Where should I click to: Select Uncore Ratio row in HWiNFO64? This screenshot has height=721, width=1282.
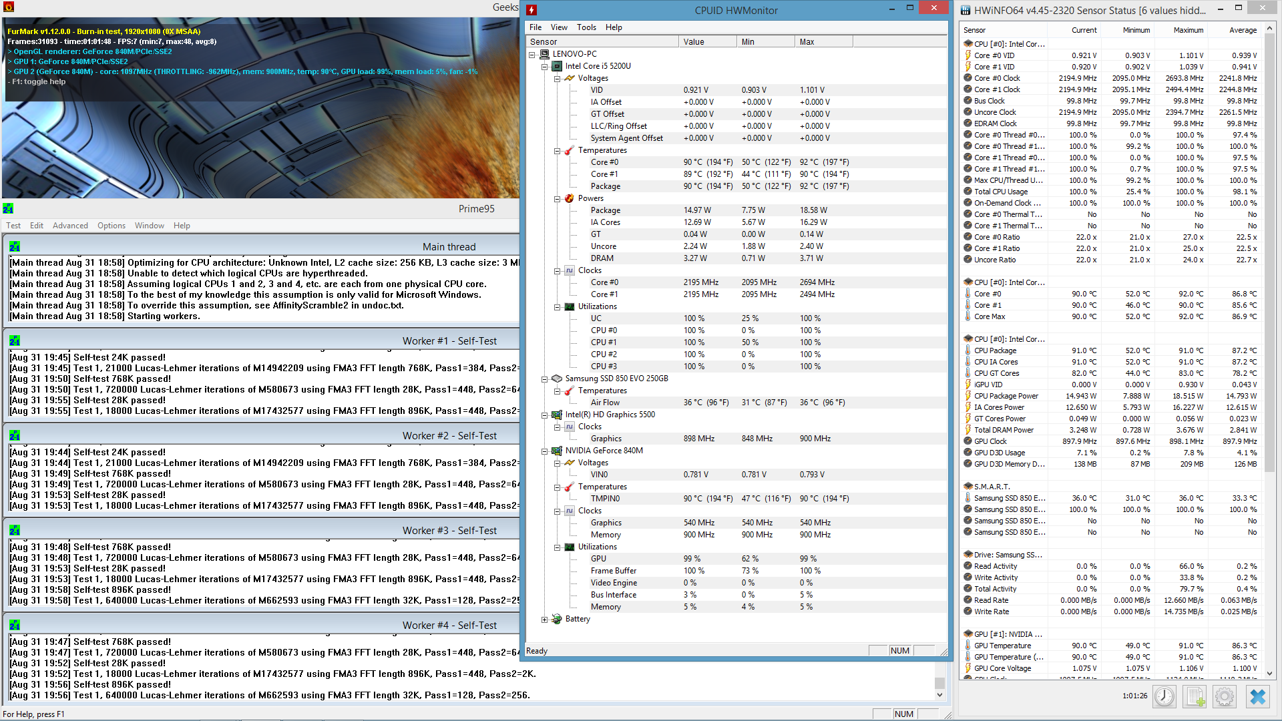1111,260
